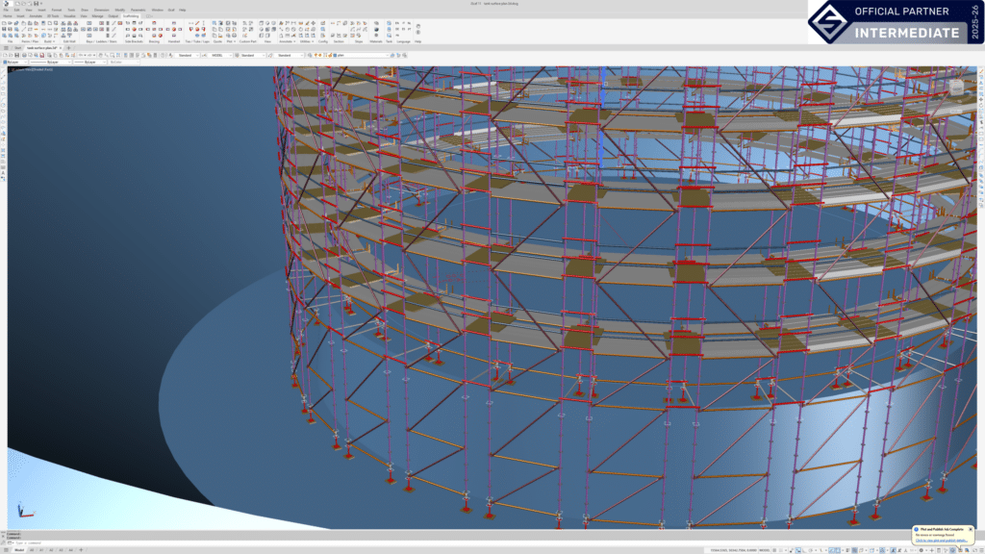This screenshot has height=554, width=985.
Task: Switch to the Model layout tab
Action: pos(19,549)
